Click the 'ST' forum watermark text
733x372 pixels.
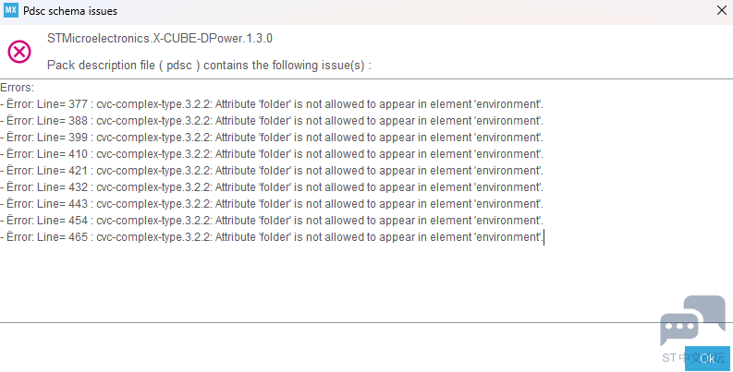pos(669,358)
